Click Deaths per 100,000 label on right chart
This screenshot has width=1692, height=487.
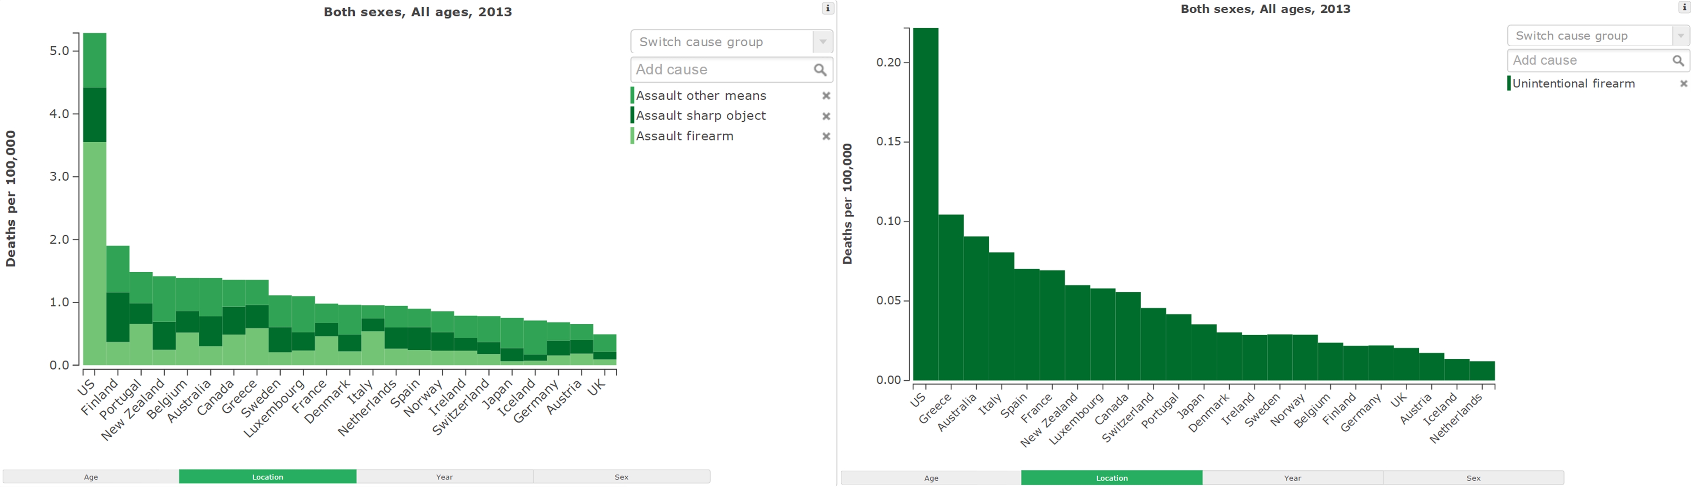point(847,204)
